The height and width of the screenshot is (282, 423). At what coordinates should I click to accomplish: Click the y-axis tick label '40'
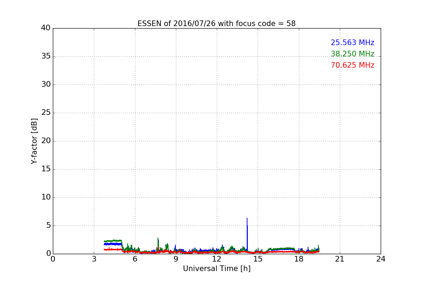46,28
